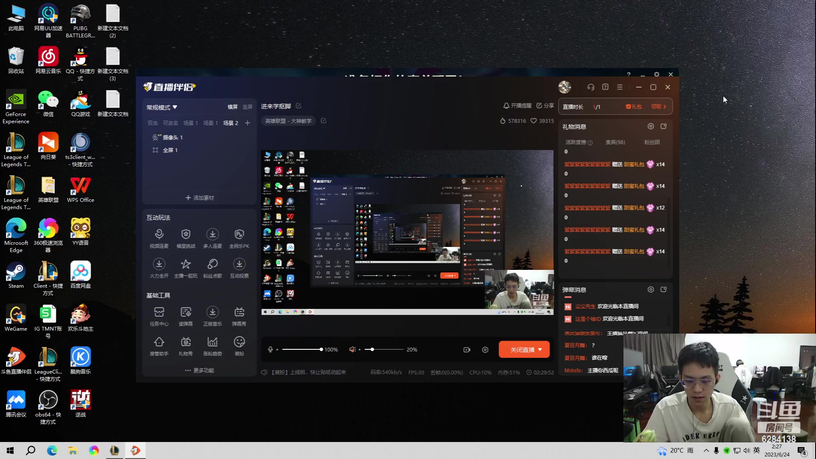Expand 礼物消息 panel options
Viewport: 816px width, 459px height.
point(663,126)
